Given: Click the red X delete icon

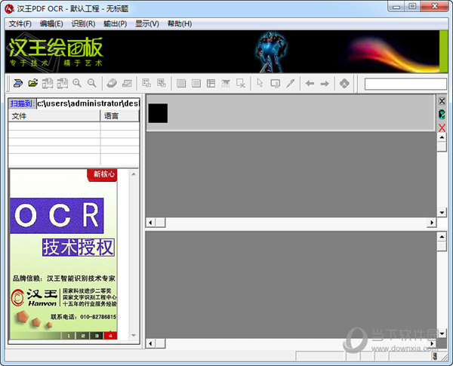Looking at the screenshot, I should click(442, 128).
